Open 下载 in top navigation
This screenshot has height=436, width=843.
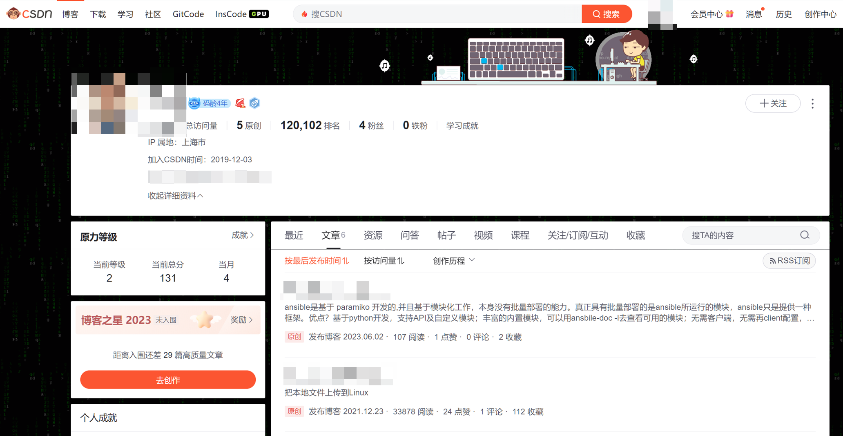point(98,14)
